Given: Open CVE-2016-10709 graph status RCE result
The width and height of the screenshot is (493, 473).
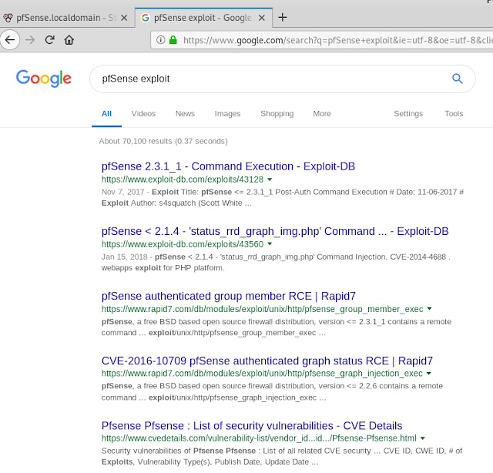Looking at the screenshot, I should pyautogui.click(x=267, y=361).
